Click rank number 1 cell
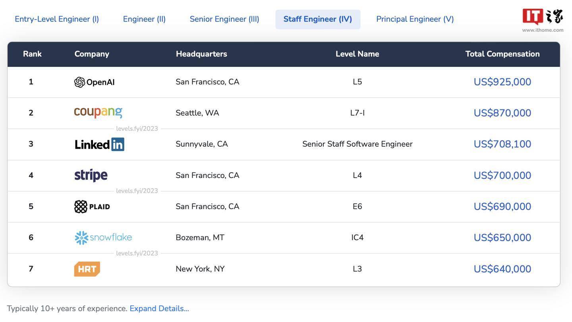 point(31,82)
